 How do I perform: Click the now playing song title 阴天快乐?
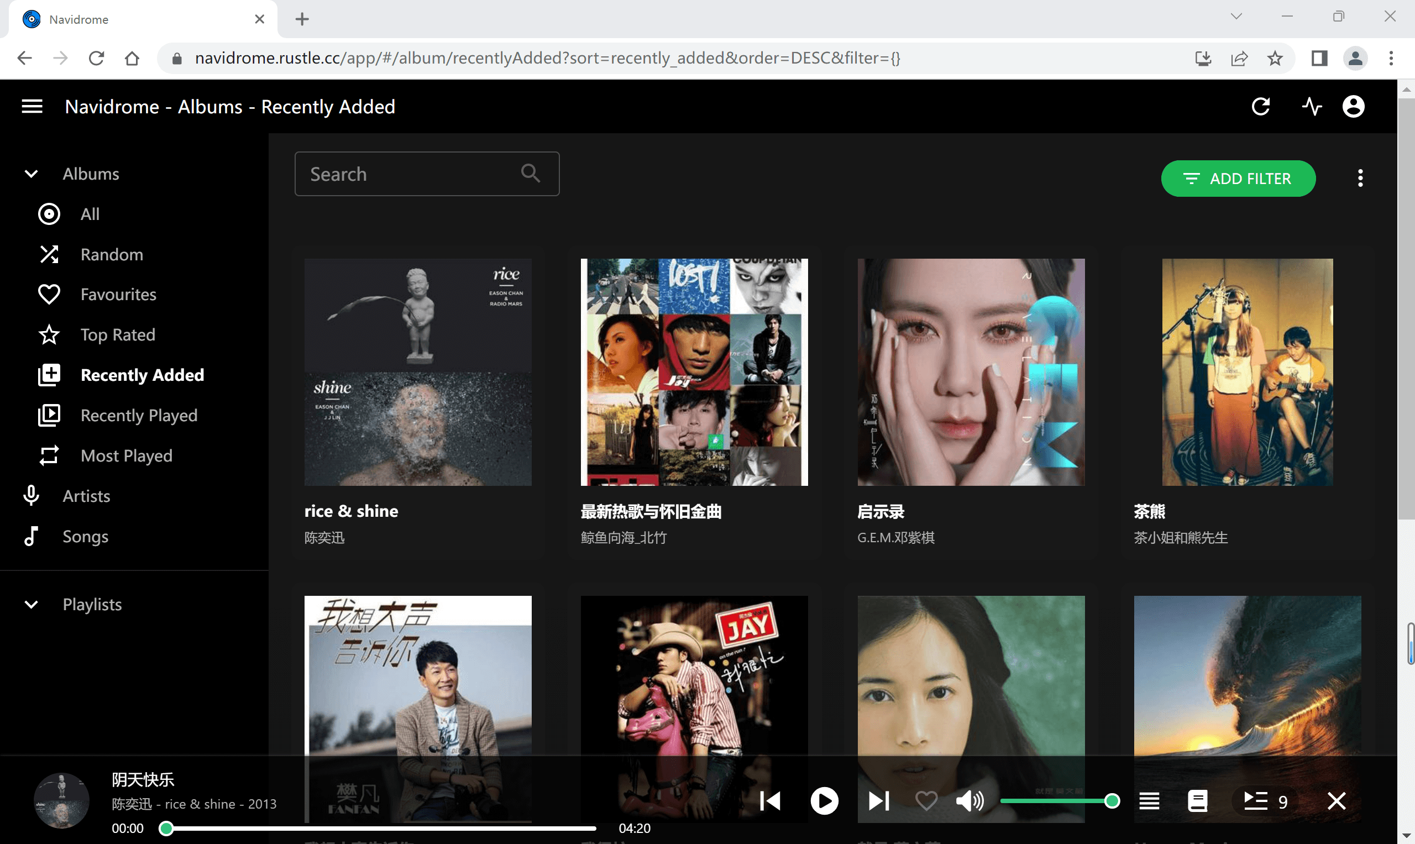click(143, 780)
